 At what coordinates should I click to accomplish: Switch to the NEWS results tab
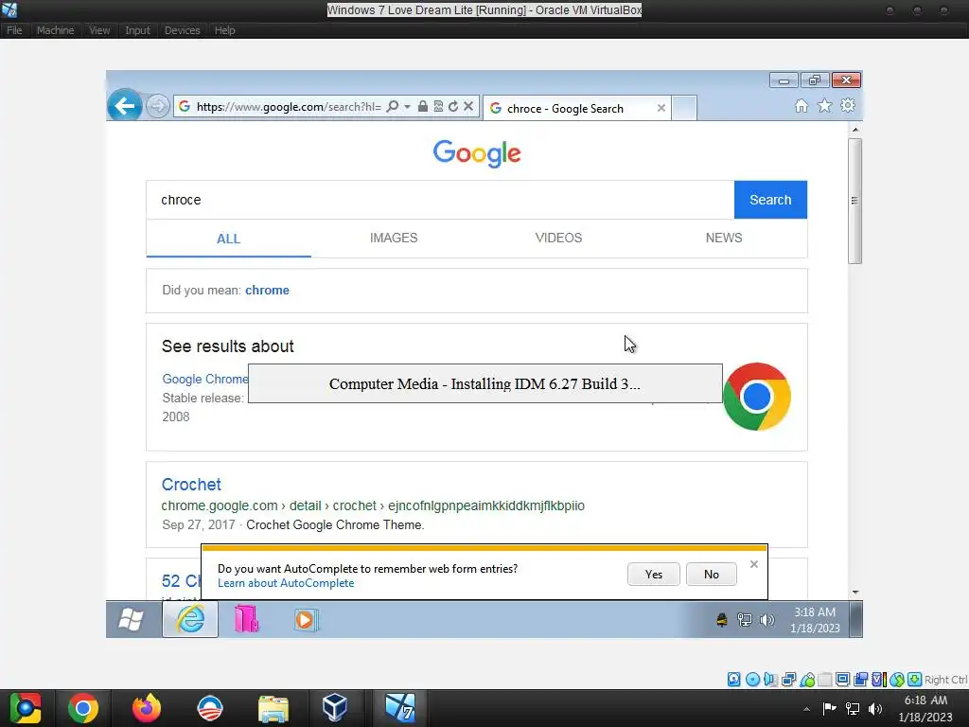tap(724, 238)
